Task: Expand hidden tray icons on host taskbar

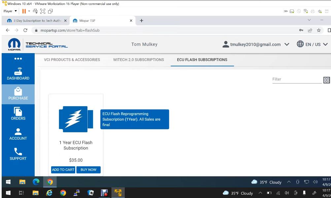Action: pyautogui.click(x=260, y=193)
